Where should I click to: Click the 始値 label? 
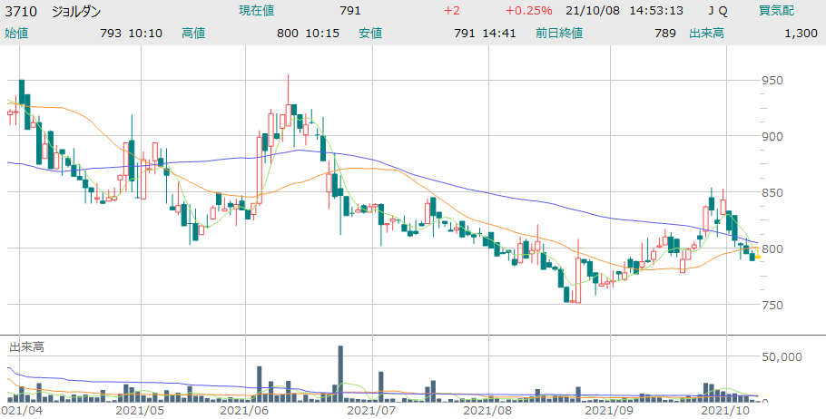(x=16, y=33)
